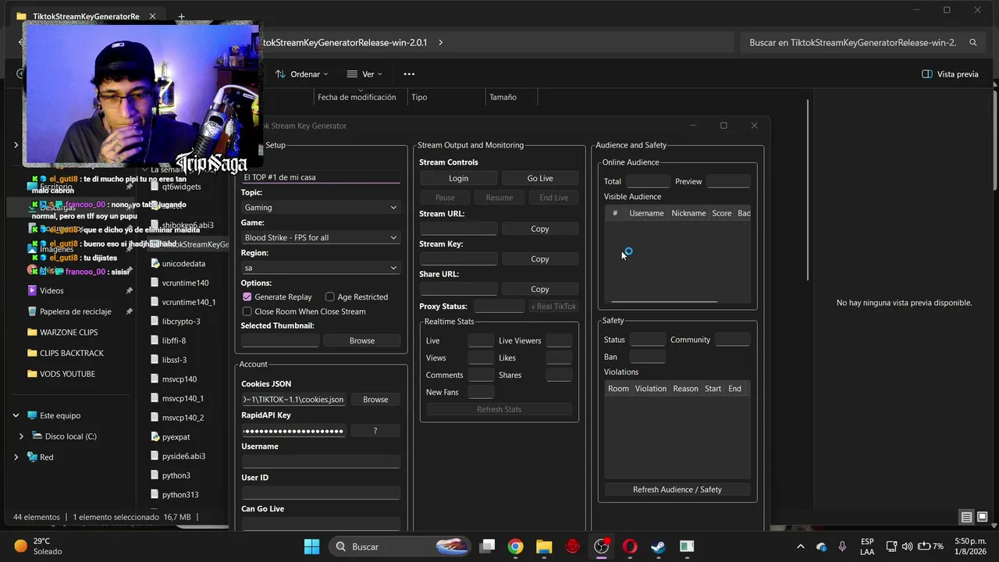This screenshot has width=999, height=562.
Task: Expand the Disco local (C:) node
Action: (x=21, y=436)
